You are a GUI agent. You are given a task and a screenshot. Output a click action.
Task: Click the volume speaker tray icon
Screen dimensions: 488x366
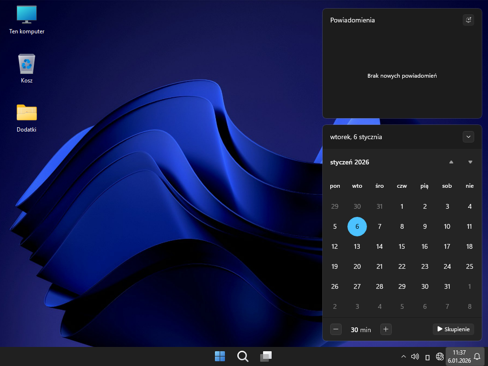(x=415, y=356)
